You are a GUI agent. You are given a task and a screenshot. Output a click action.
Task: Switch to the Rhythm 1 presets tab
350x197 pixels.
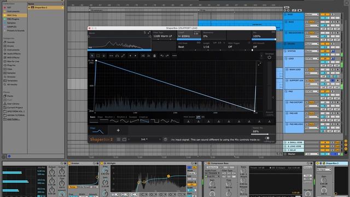(x=109, y=117)
